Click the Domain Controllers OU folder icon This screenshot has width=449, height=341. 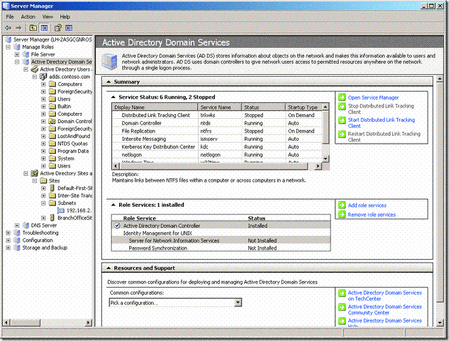click(x=52, y=121)
